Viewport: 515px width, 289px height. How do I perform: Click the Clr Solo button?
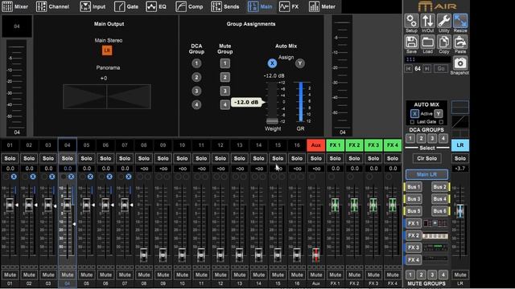point(426,158)
